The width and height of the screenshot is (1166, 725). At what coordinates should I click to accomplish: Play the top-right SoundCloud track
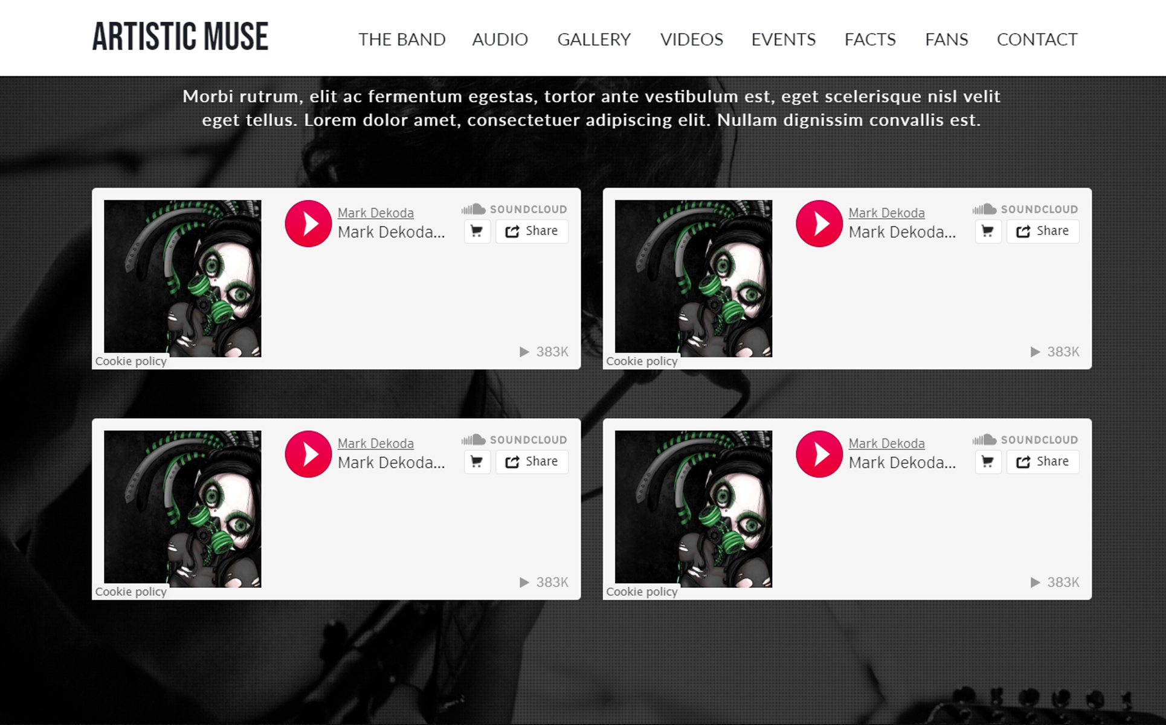click(819, 224)
